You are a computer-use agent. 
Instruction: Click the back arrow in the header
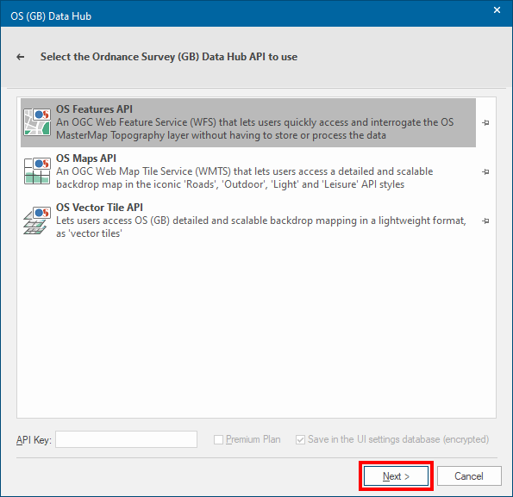pyautogui.click(x=21, y=57)
